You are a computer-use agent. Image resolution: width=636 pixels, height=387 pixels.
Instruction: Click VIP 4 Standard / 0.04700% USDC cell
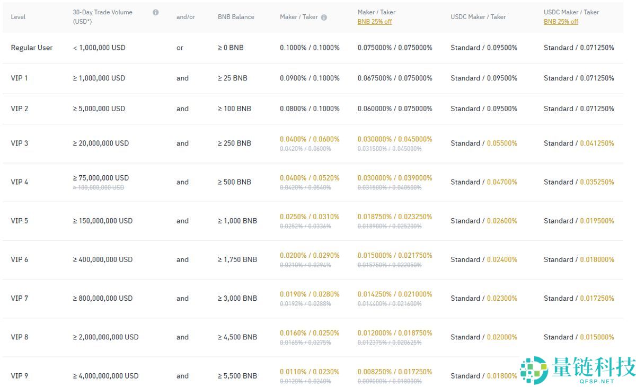click(484, 182)
